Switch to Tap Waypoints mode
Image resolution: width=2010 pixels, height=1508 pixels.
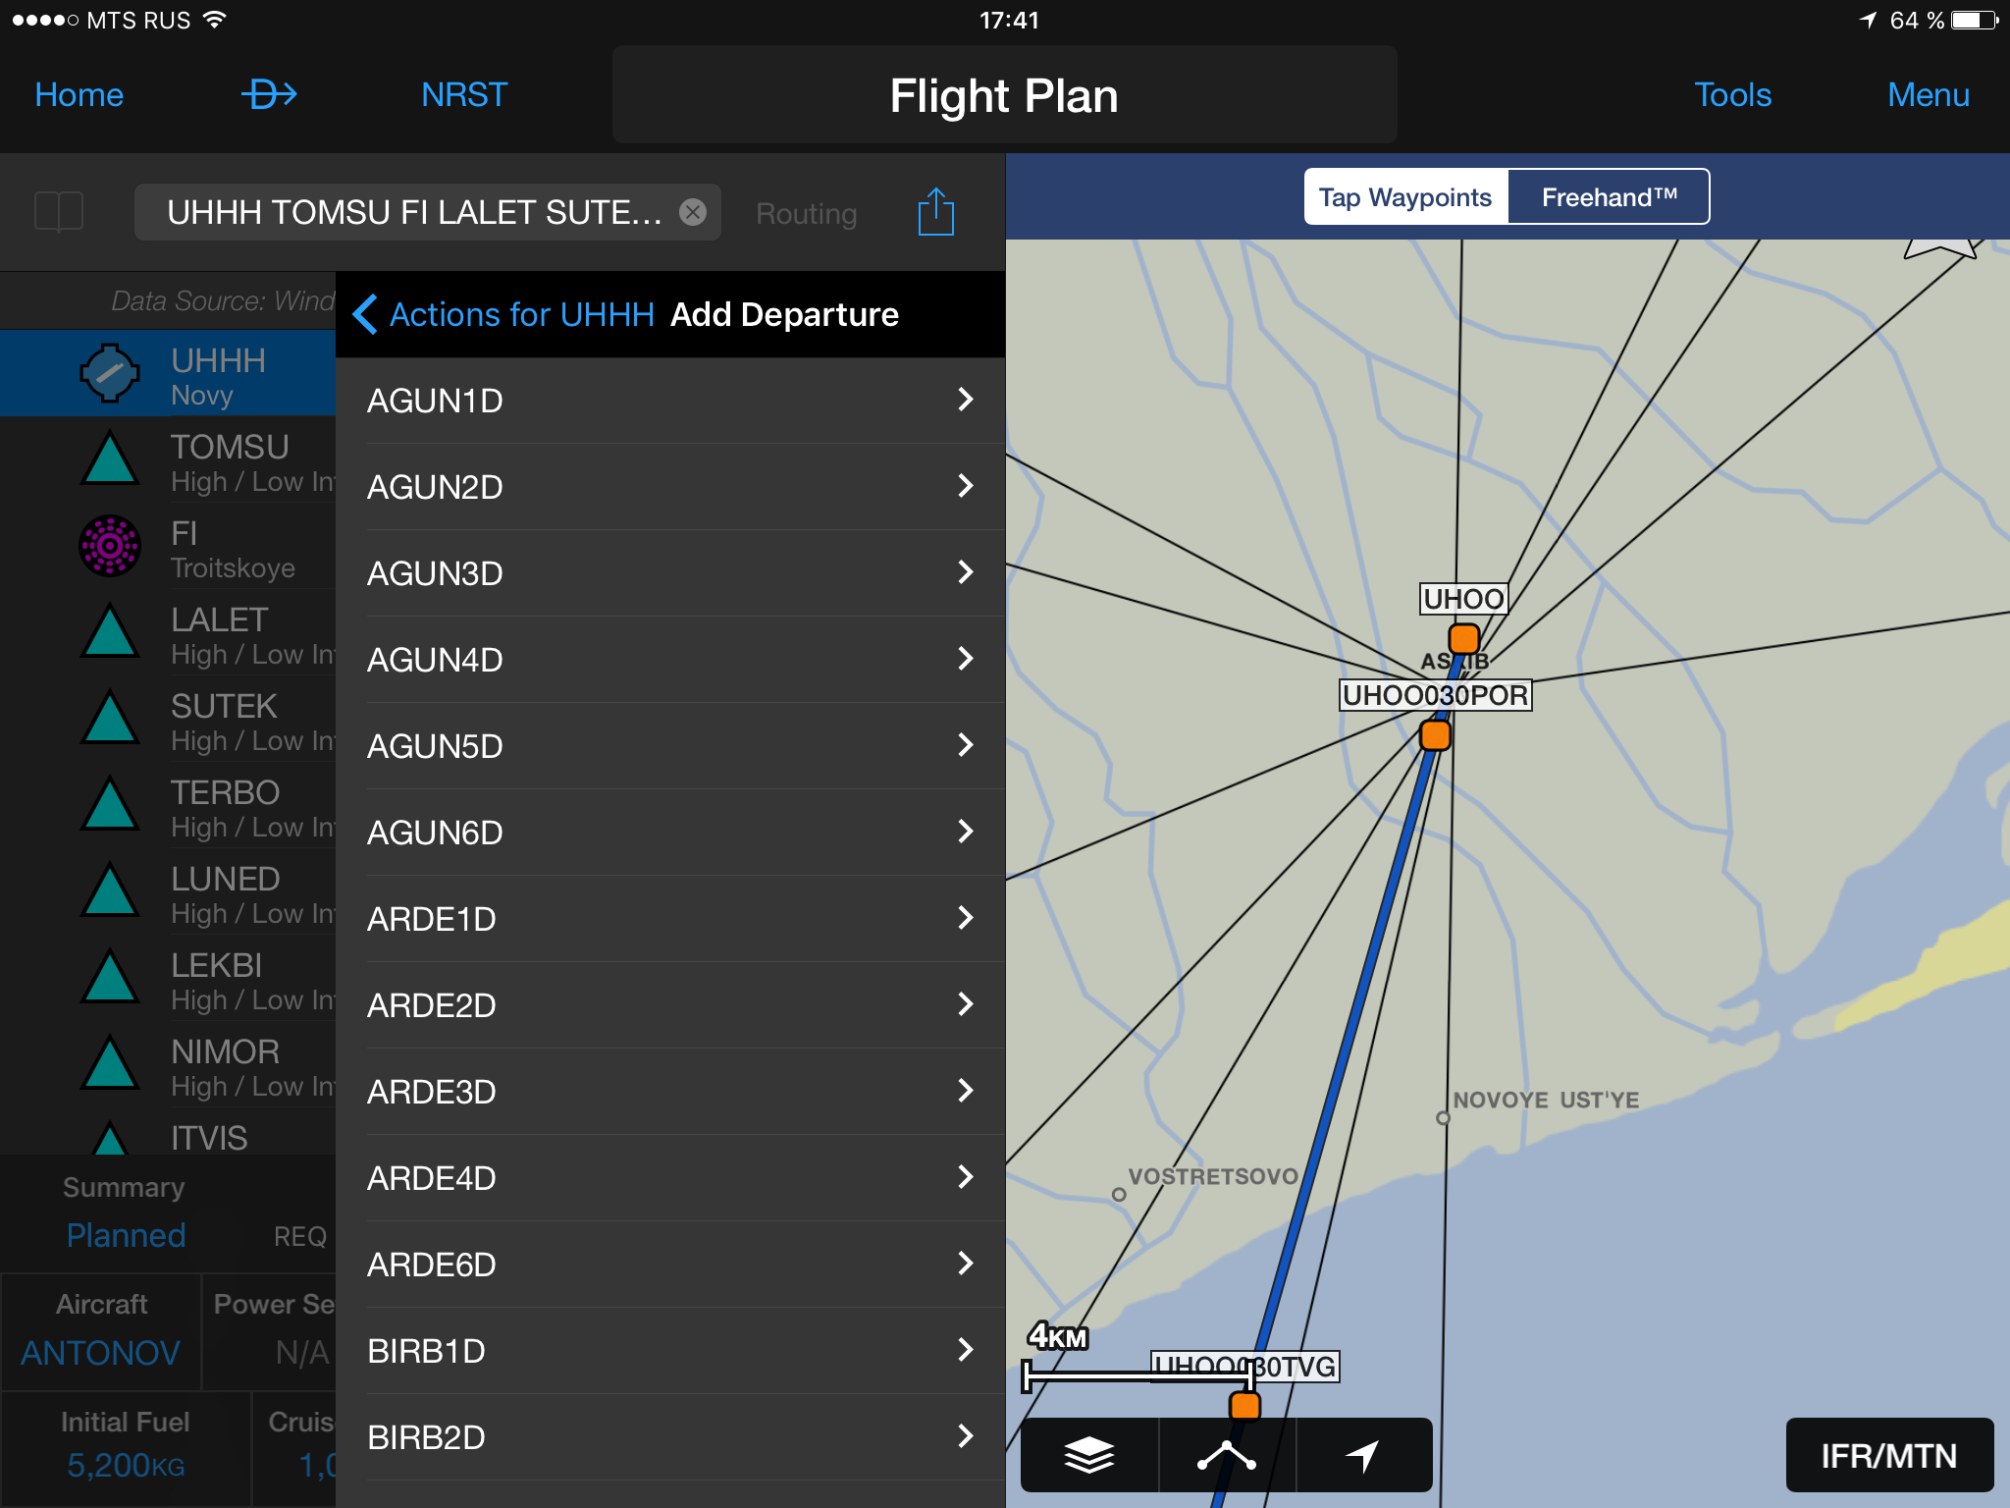[x=1404, y=197]
